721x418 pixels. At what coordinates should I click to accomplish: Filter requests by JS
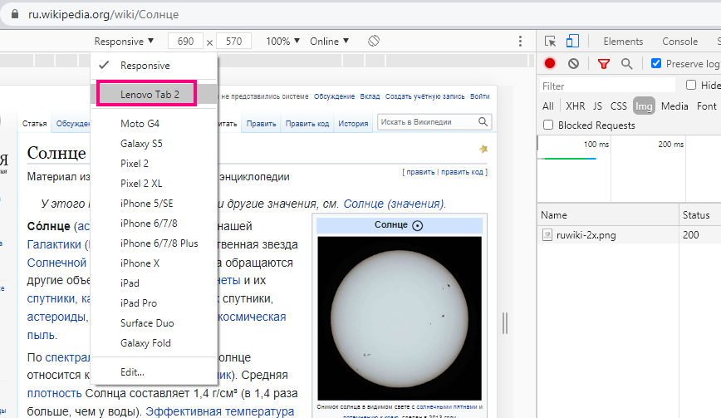pos(597,106)
